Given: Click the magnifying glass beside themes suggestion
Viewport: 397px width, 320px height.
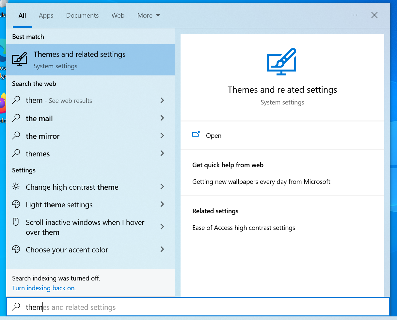Looking at the screenshot, I should pos(16,153).
